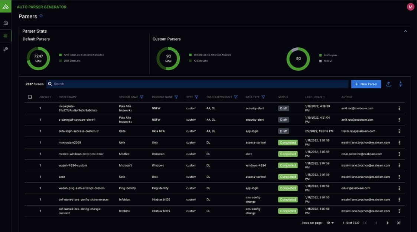Click the search magnifier icon

click(50, 84)
